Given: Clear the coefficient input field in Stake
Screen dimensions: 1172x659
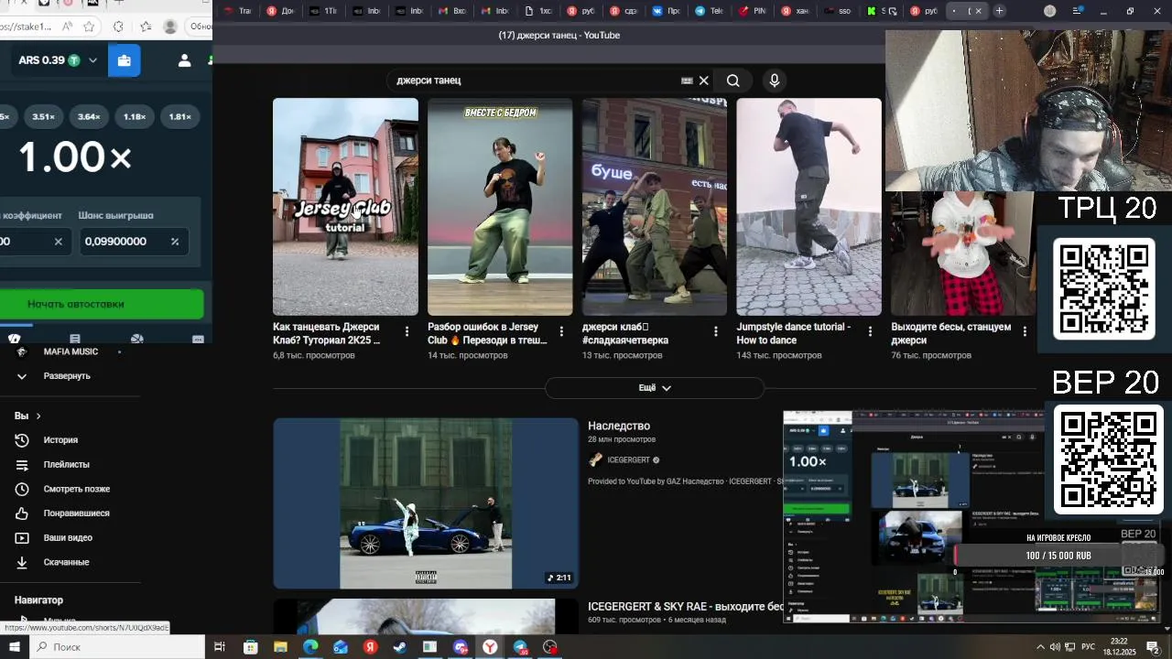Looking at the screenshot, I should [x=58, y=242].
